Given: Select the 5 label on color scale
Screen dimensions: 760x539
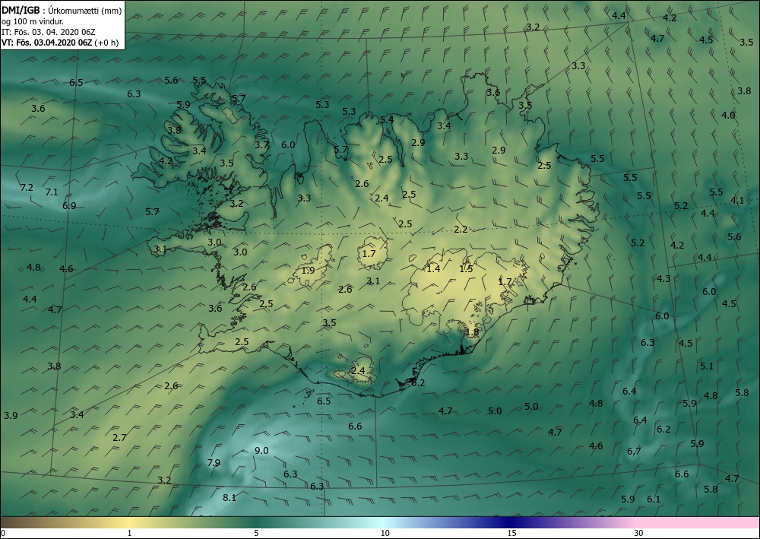Looking at the screenshot, I should (x=256, y=533).
